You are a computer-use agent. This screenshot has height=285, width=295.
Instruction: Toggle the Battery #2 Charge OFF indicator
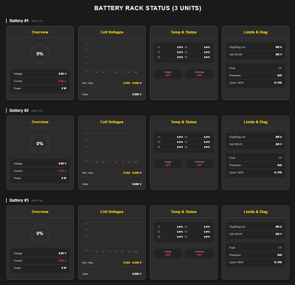pos(168,163)
